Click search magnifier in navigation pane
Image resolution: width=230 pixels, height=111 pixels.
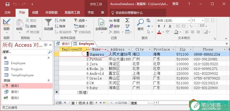[50, 52]
